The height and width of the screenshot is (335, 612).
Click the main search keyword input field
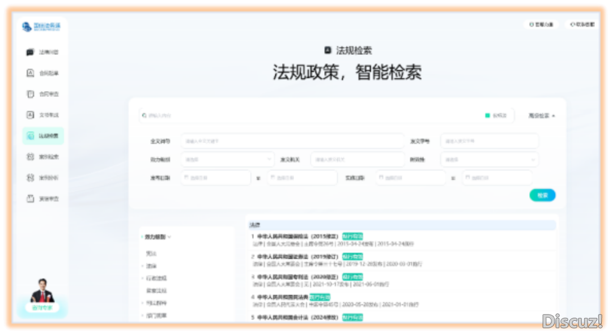click(x=312, y=115)
